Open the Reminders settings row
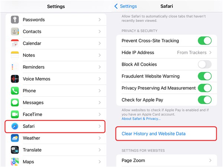The height and width of the screenshot is (167, 223). click(x=56, y=67)
